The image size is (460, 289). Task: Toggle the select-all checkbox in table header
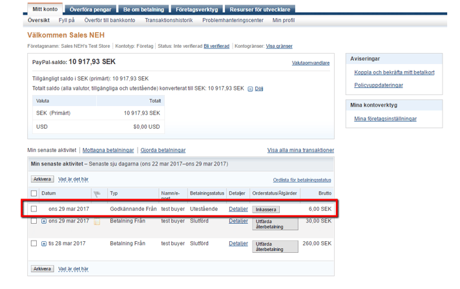pyautogui.click(x=34, y=193)
